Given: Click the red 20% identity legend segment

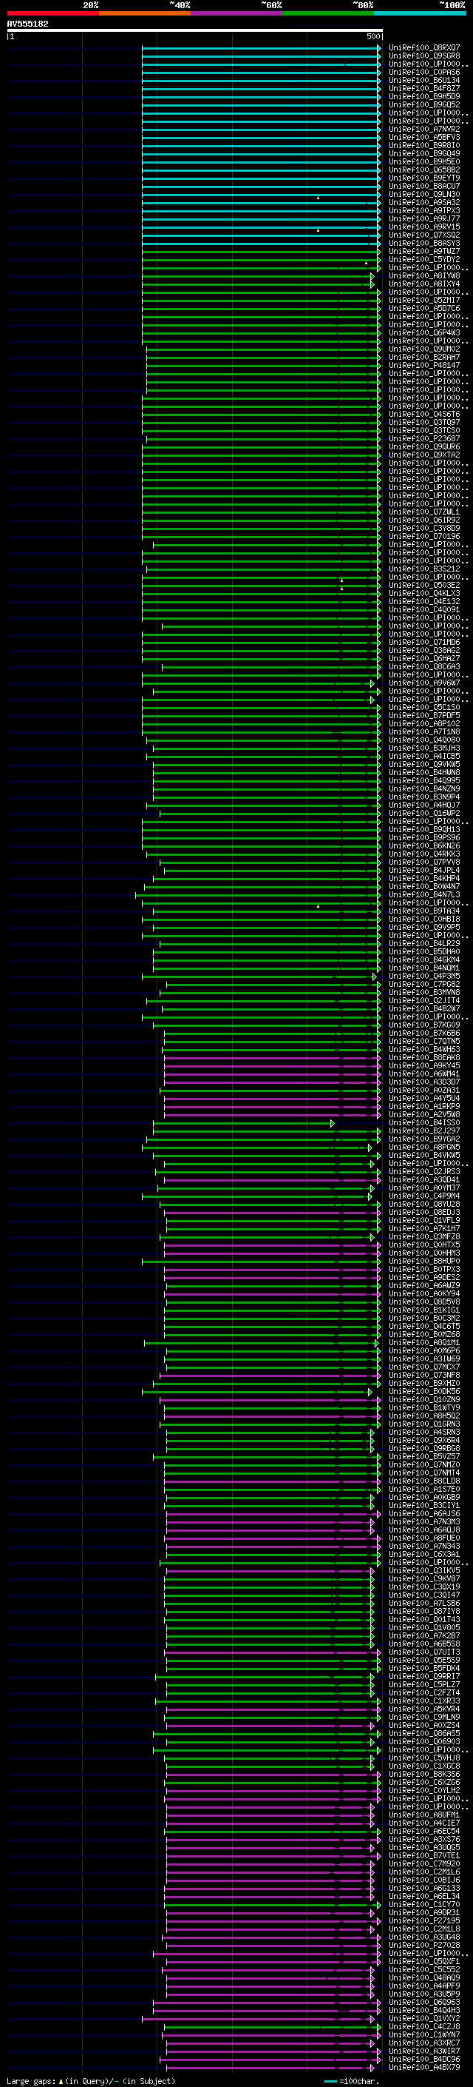Looking at the screenshot, I should [x=52, y=13].
